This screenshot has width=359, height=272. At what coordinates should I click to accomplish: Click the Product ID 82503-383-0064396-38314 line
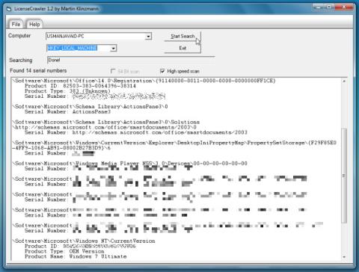pyautogui.click(x=80, y=86)
